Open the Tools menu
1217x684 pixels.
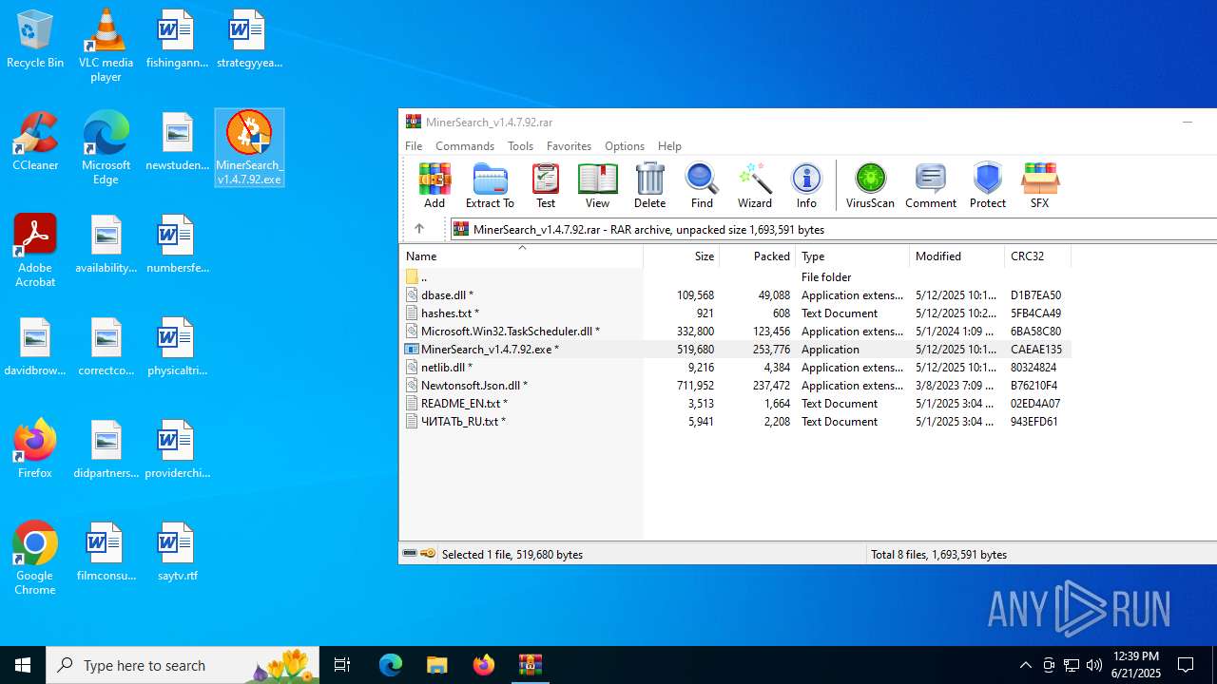pos(520,145)
